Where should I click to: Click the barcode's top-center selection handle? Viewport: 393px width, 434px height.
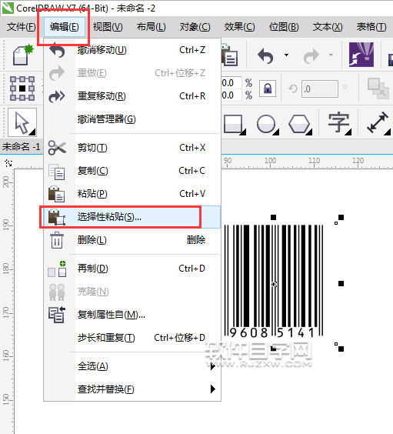click(x=273, y=218)
